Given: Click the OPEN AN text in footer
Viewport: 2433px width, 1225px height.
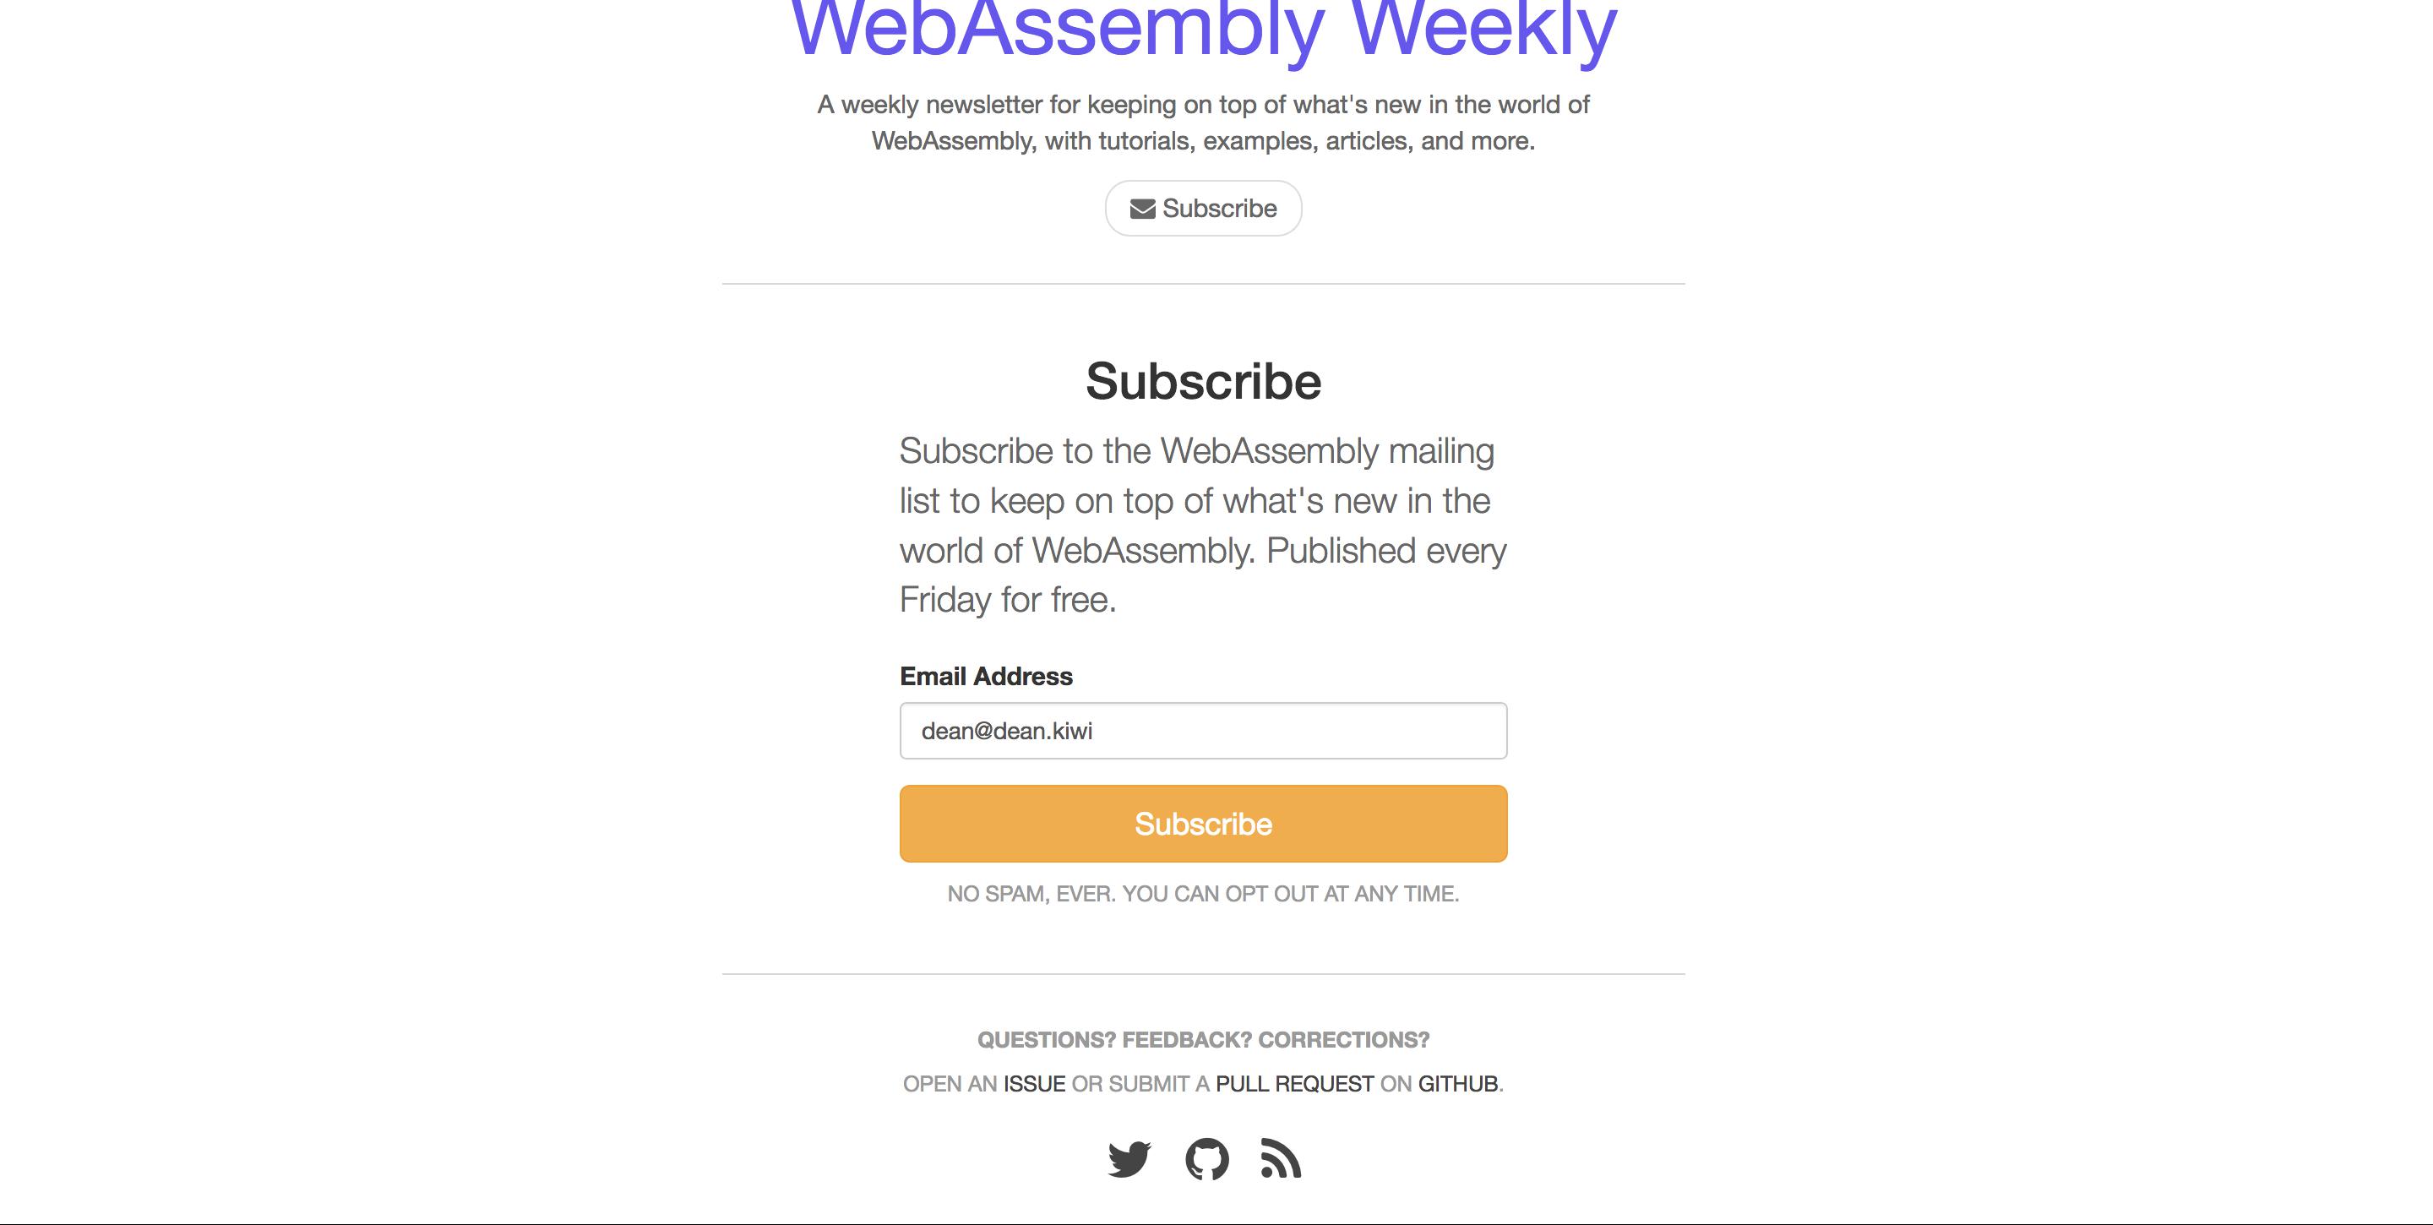Looking at the screenshot, I should [x=950, y=1083].
